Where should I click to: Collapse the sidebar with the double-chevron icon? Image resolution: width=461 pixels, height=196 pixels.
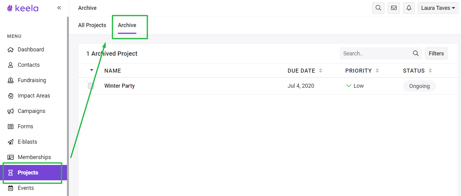pos(59,8)
